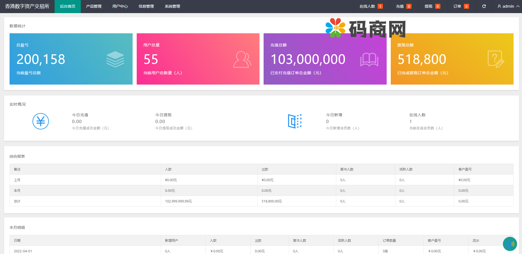Click the refresh icon in top bar
The height and width of the screenshot is (254, 522).
[x=484, y=6]
